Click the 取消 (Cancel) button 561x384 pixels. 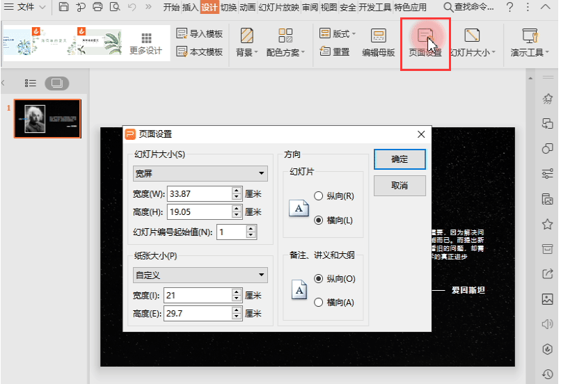coord(400,186)
